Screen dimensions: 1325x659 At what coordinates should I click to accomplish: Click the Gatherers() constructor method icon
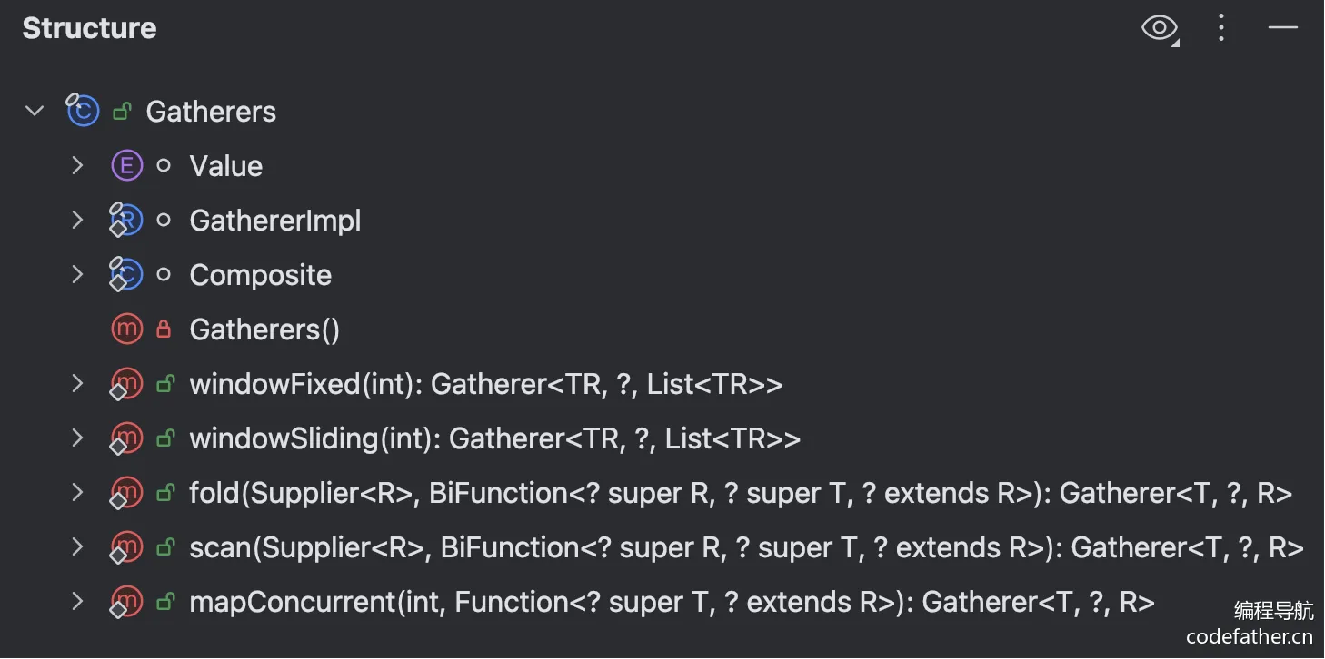click(126, 329)
